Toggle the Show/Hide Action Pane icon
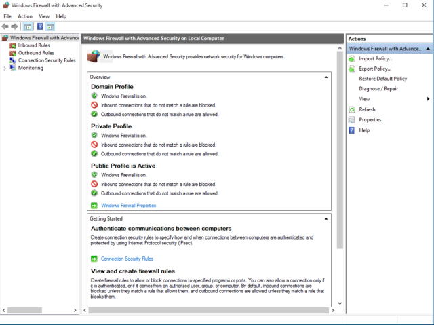Screen dimensions: 434x325 tap(50, 26)
